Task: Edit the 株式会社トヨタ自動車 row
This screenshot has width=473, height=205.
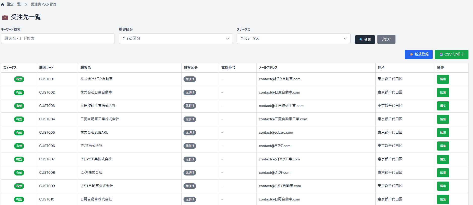Action: click(443, 79)
